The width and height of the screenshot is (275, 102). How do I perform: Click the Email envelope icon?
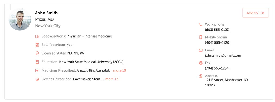[201, 50]
